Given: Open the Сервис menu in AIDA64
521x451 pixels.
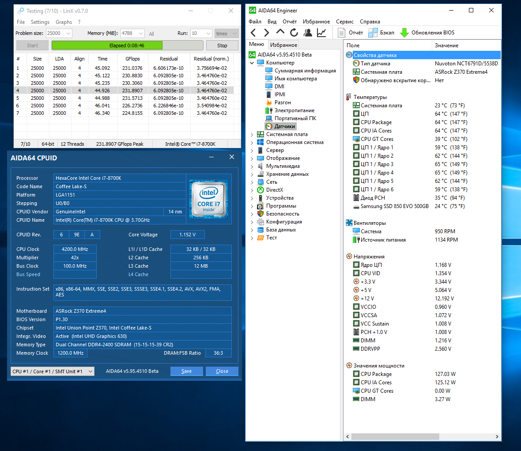Looking at the screenshot, I should pos(344,22).
